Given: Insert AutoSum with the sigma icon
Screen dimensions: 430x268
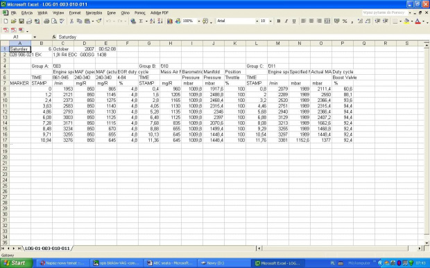Looking at the screenshot, I should coord(141,21).
